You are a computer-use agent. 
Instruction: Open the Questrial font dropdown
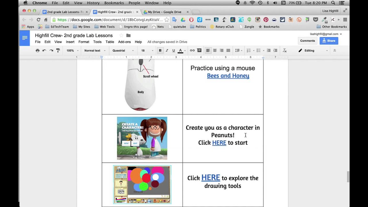pos(123,51)
